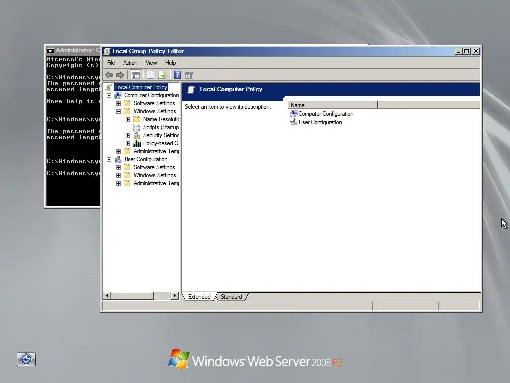The image size is (510, 383).
Task: Open Help via the blue question mark icon
Action: [177, 75]
